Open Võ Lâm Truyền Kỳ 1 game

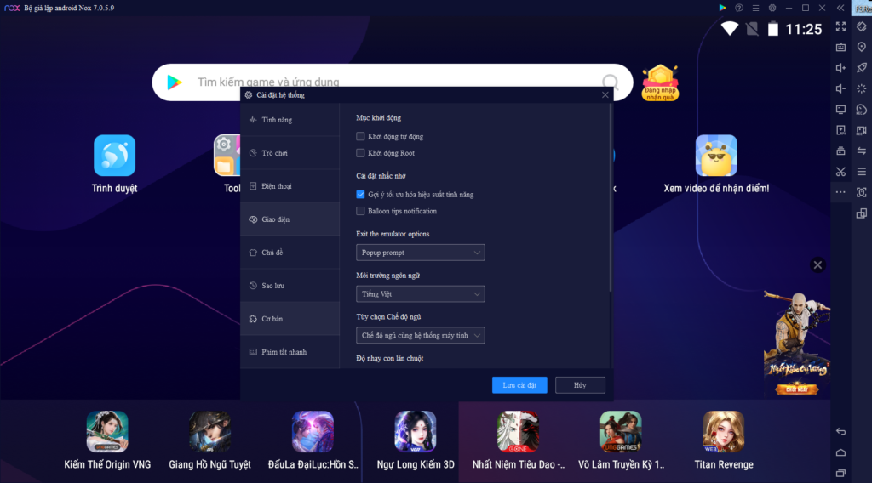621,440
